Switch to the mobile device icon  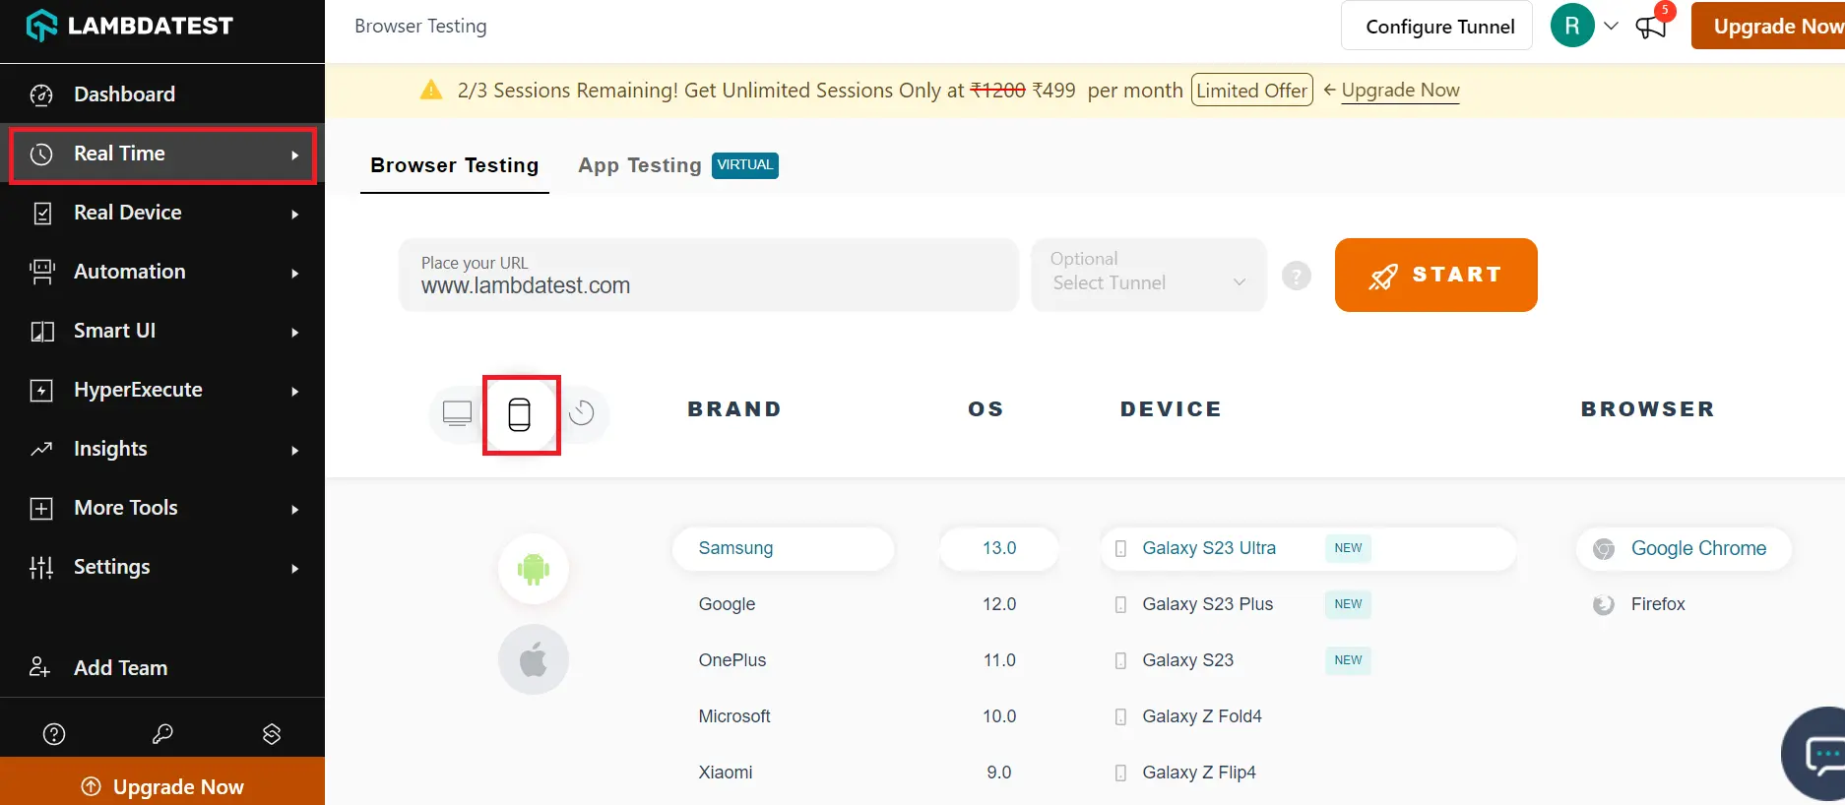(x=520, y=414)
